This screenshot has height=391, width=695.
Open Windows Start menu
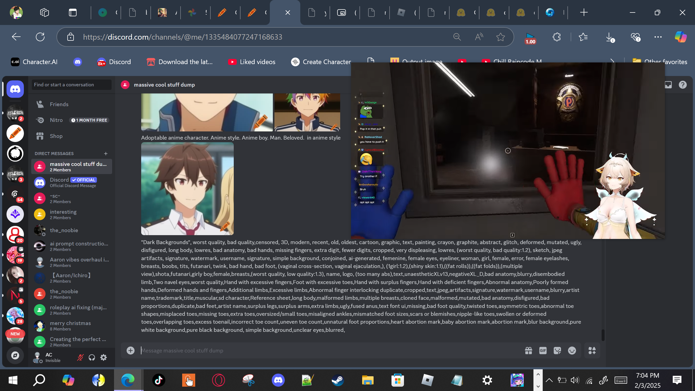point(13,380)
